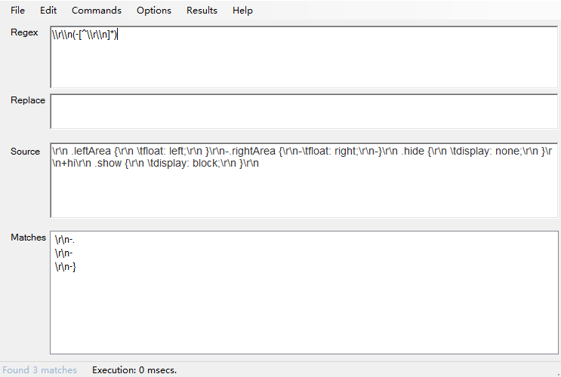Click in the Source text area
Image resolution: width=561 pixels, height=377 pixels.
[304, 180]
